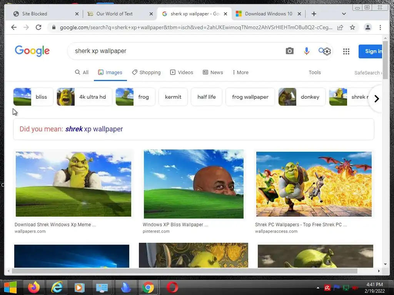This screenshot has height=295, width=394.
Task: Launch Opera from the taskbar
Action: click(x=172, y=287)
